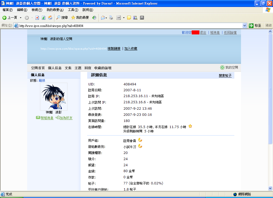This screenshot has height=198, width=273.
Task: Open the 工具 menu
Action: tap(73, 10)
